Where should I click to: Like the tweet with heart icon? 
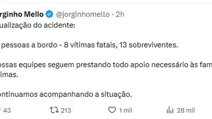point(112,110)
